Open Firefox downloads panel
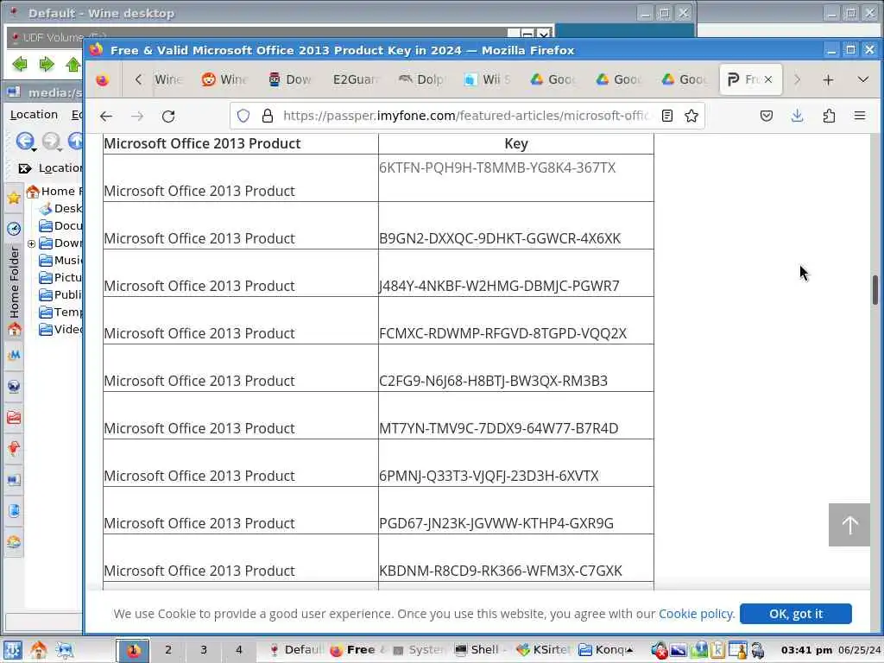Image resolution: width=884 pixels, height=663 pixels. 797,117
